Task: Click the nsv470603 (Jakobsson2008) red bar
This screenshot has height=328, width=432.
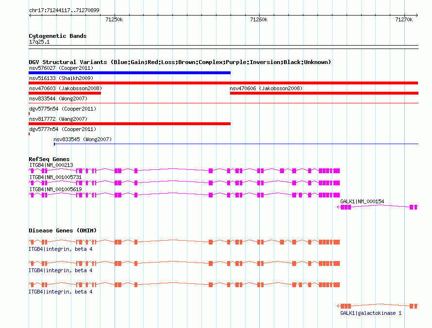Action: tap(65, 93)
